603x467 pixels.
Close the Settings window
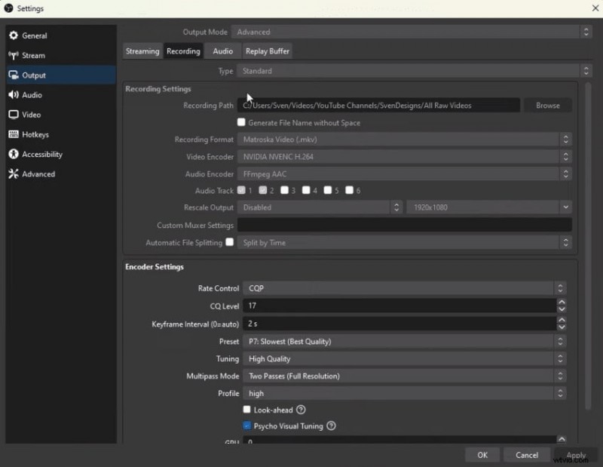pos(595,8)
